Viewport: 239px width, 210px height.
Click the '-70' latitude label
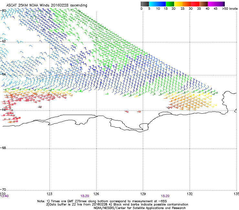coord(3,190)
